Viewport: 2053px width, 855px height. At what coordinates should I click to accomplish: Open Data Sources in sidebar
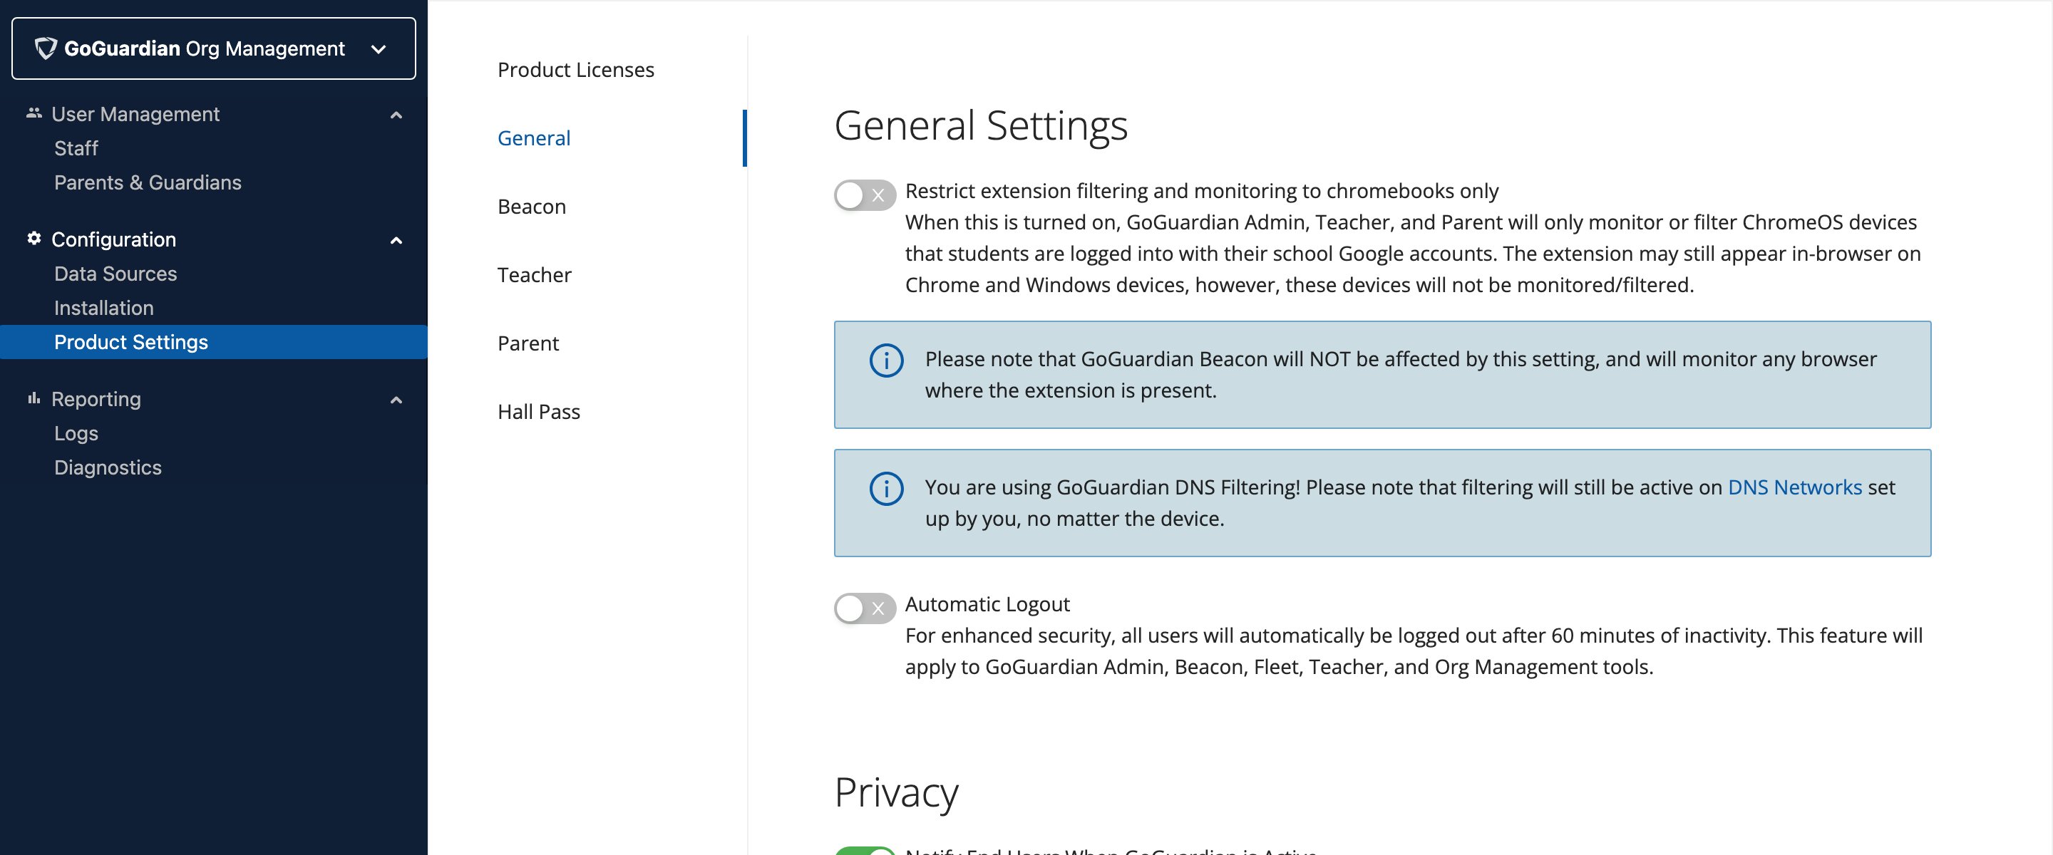(115, 274)
